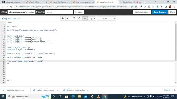Click the editor vertical scrollbar
Screen dimensions: 177x99
[x=176, y=42]
